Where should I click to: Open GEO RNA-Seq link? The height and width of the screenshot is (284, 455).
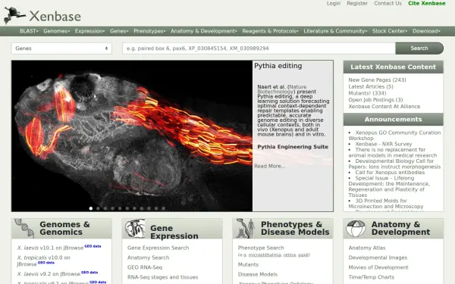[145, 267]
